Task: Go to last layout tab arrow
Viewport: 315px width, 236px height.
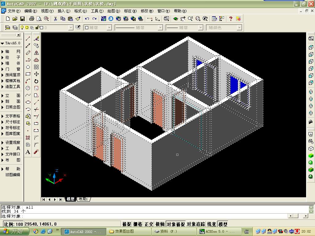Action: pos(60,199)
